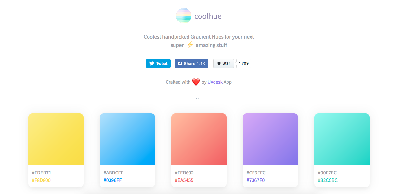
Task: Click the red heart icon
Action: click(196, 82)
